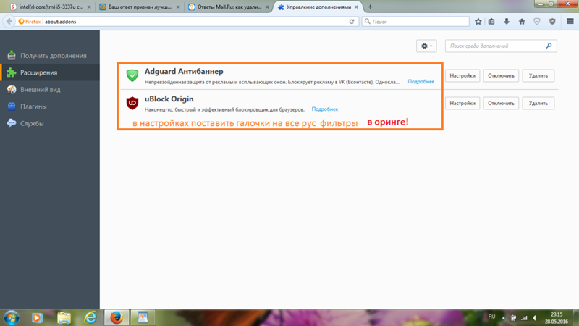Close the Управление дополнениями tab
This screenshot has width=579, height=326.
[x=356, y=7]
